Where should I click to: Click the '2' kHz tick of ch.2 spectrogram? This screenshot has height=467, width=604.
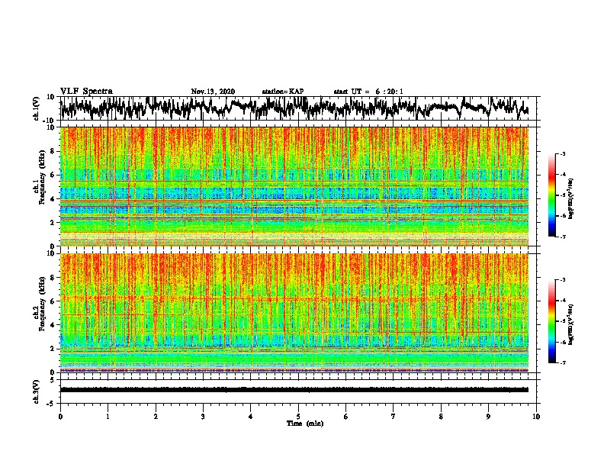pos(53,349)
